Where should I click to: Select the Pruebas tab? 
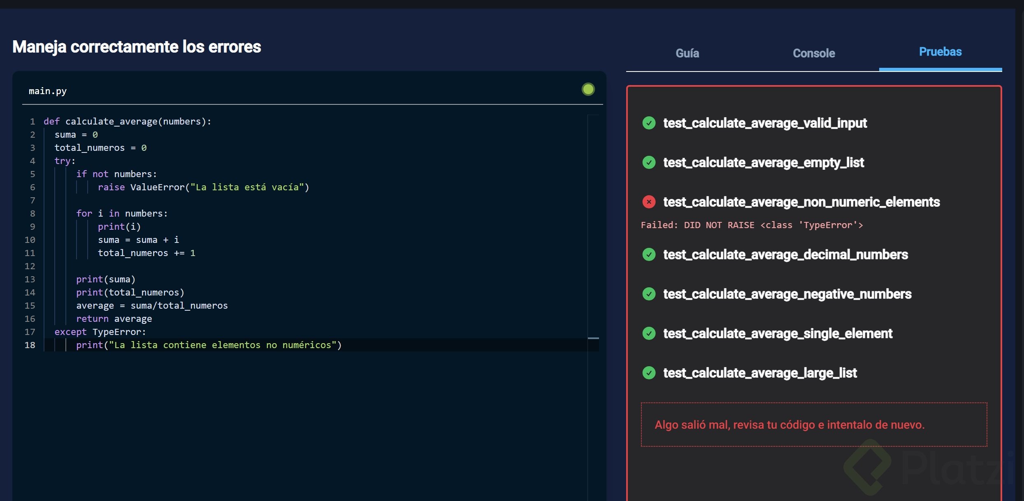tap(940, 52)
